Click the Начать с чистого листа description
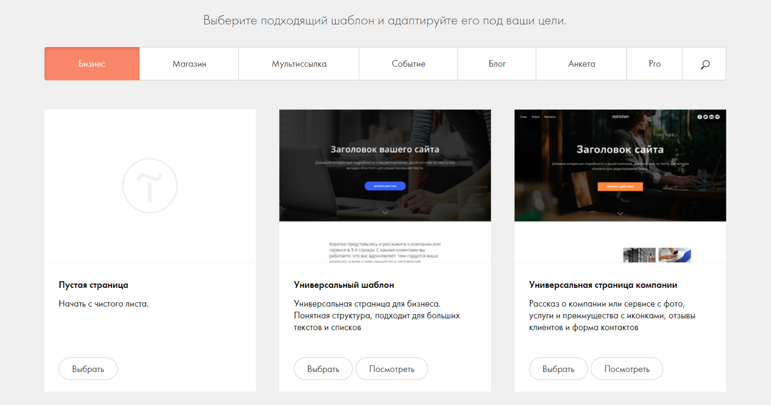 click(x=104, y=304)
